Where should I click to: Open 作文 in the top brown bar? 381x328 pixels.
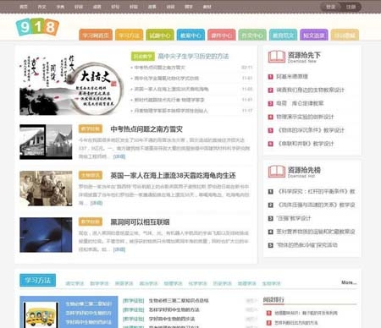(x=42, y=7)
